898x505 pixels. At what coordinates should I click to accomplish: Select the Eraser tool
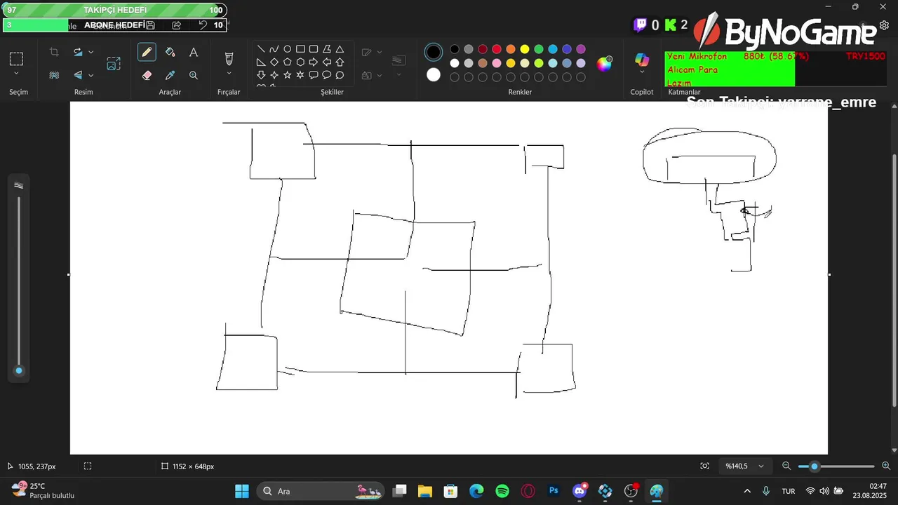147,75
